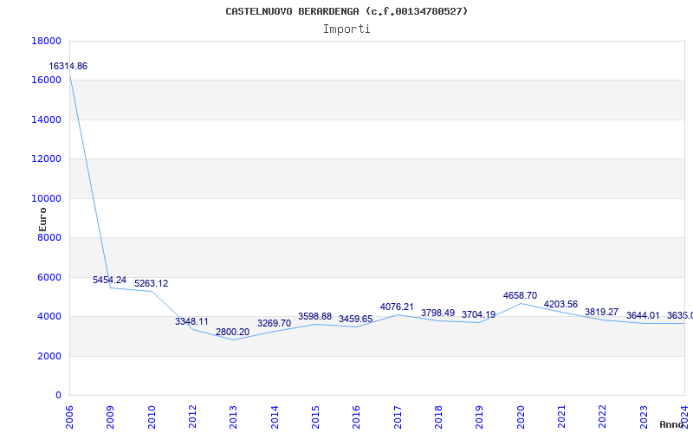Click the 6000 y-axis label
The height and width of the screenshot is (433, 693).
pyautogui.click(x=49, y=277)
